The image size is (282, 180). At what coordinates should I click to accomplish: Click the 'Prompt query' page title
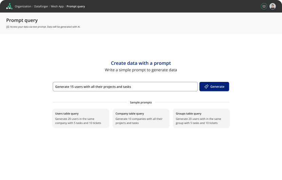[x=22, y=20]
